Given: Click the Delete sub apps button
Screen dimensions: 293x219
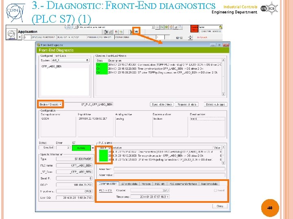Looking at the screenshot, I should click(215, 105).
